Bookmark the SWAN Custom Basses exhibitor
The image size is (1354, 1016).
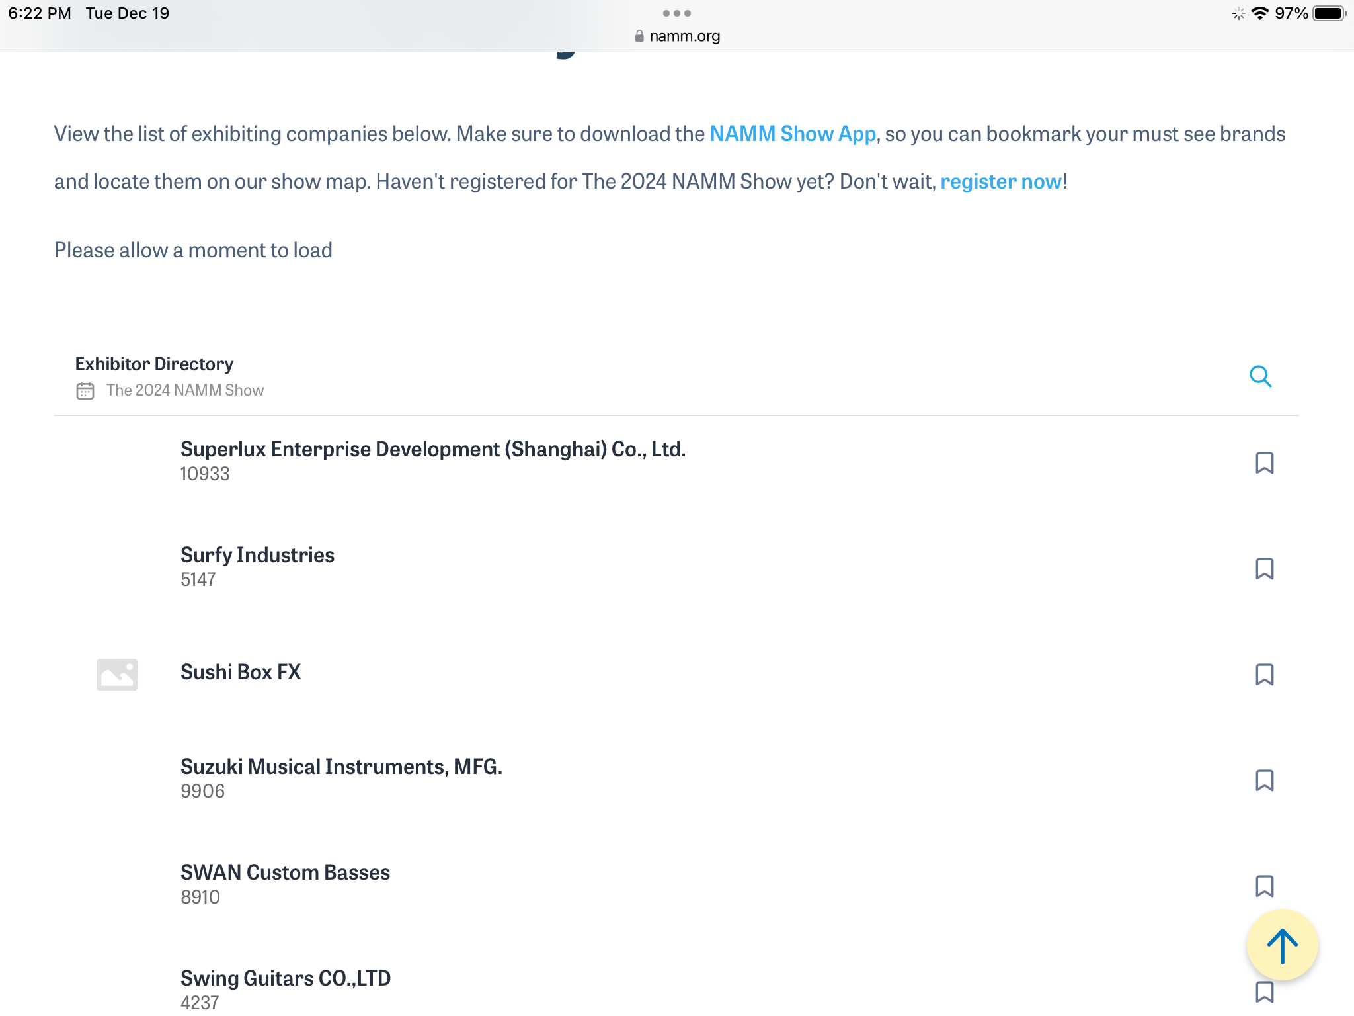point(1264,886)
